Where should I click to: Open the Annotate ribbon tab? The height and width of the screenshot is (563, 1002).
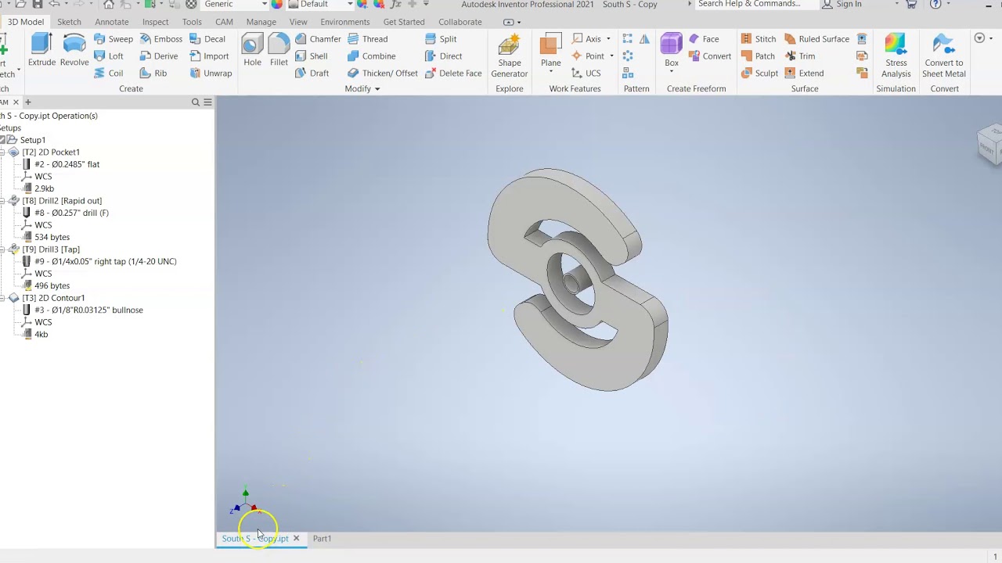(111, 22)
